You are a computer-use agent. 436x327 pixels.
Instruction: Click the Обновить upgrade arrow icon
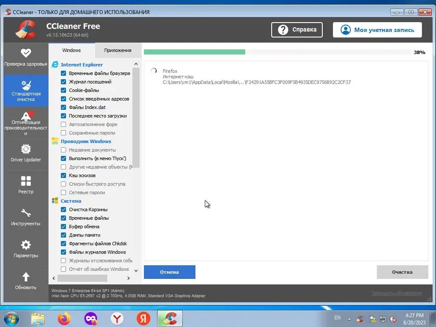coord(26,277)
